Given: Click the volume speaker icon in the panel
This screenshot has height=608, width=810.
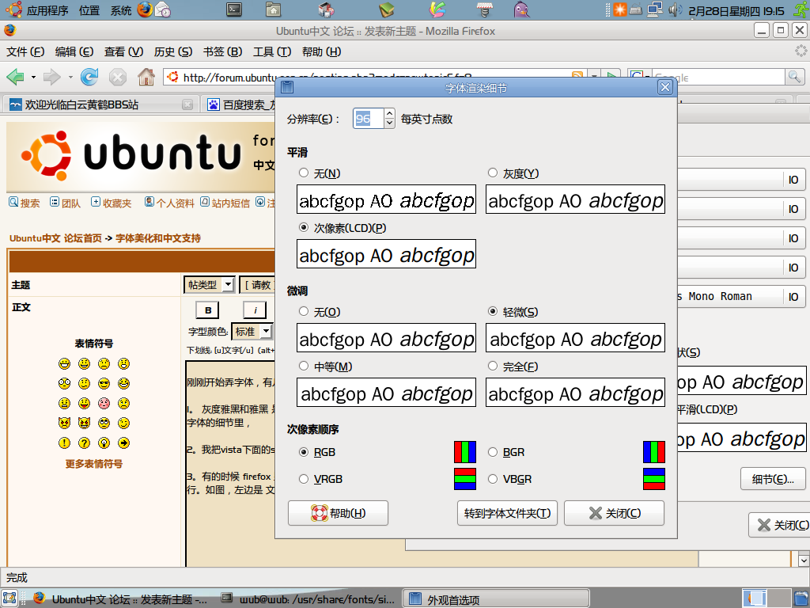Looking at the screenshot, I should click(675, 9).
